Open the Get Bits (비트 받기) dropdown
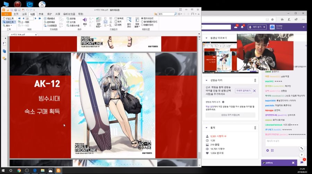 pyautogui.click(x=257, y=27)
